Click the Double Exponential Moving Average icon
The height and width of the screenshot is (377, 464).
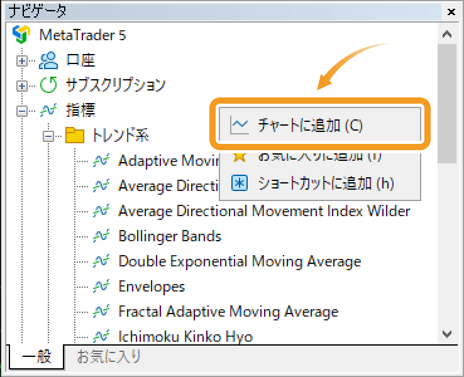101,261
